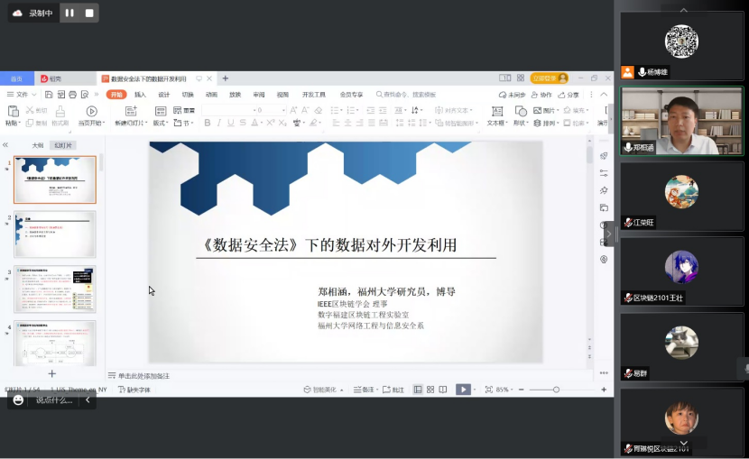Click the New Slide icon in the ribbon
749x459 pixels.
[x=132, y=111]
